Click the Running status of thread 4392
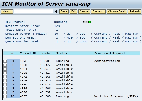 62,96
